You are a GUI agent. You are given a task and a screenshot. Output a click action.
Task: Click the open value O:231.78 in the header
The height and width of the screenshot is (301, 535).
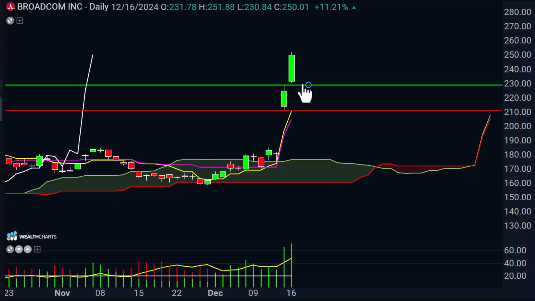(179, 7)
